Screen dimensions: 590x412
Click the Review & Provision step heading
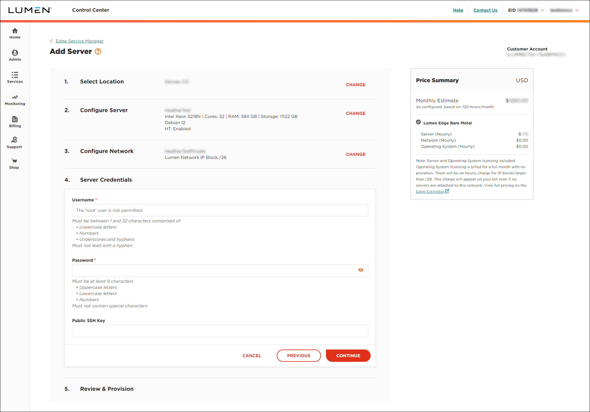click(107, 389)
